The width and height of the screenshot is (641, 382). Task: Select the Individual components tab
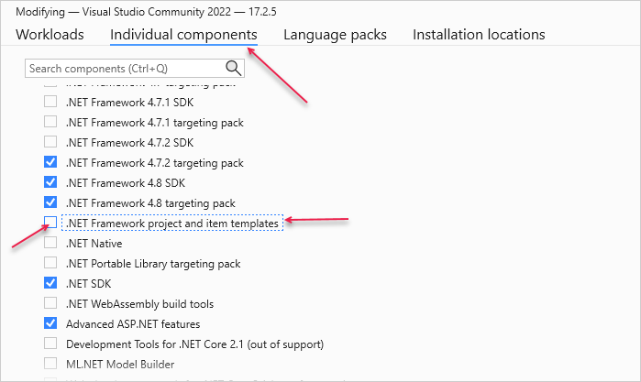click(183, 35)
